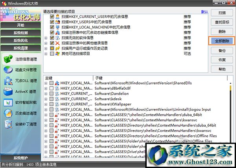This screenshot has width=236, height=168.
Task: Expand 扫描无效的软件信息 tree node
Action: [46, 38]
